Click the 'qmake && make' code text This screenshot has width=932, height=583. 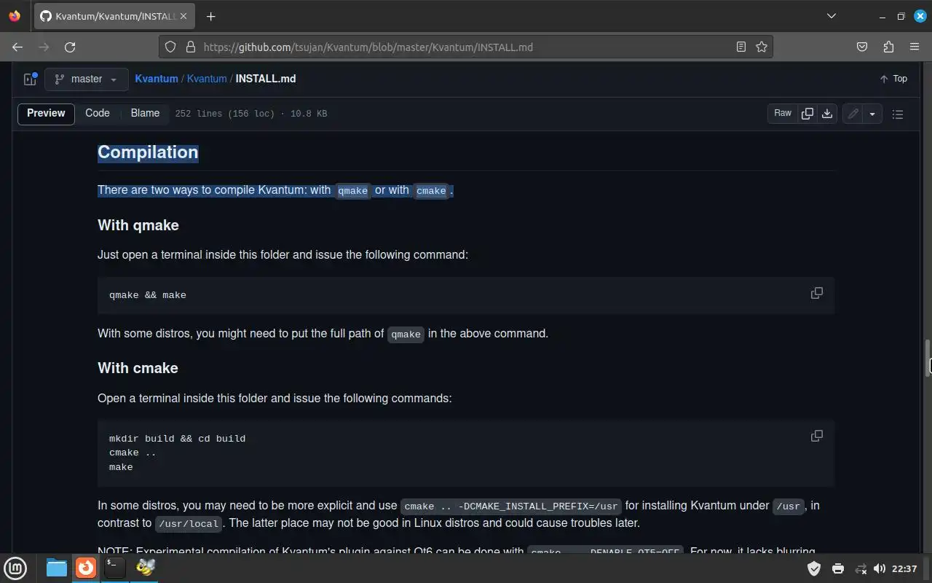click(148, 295)
